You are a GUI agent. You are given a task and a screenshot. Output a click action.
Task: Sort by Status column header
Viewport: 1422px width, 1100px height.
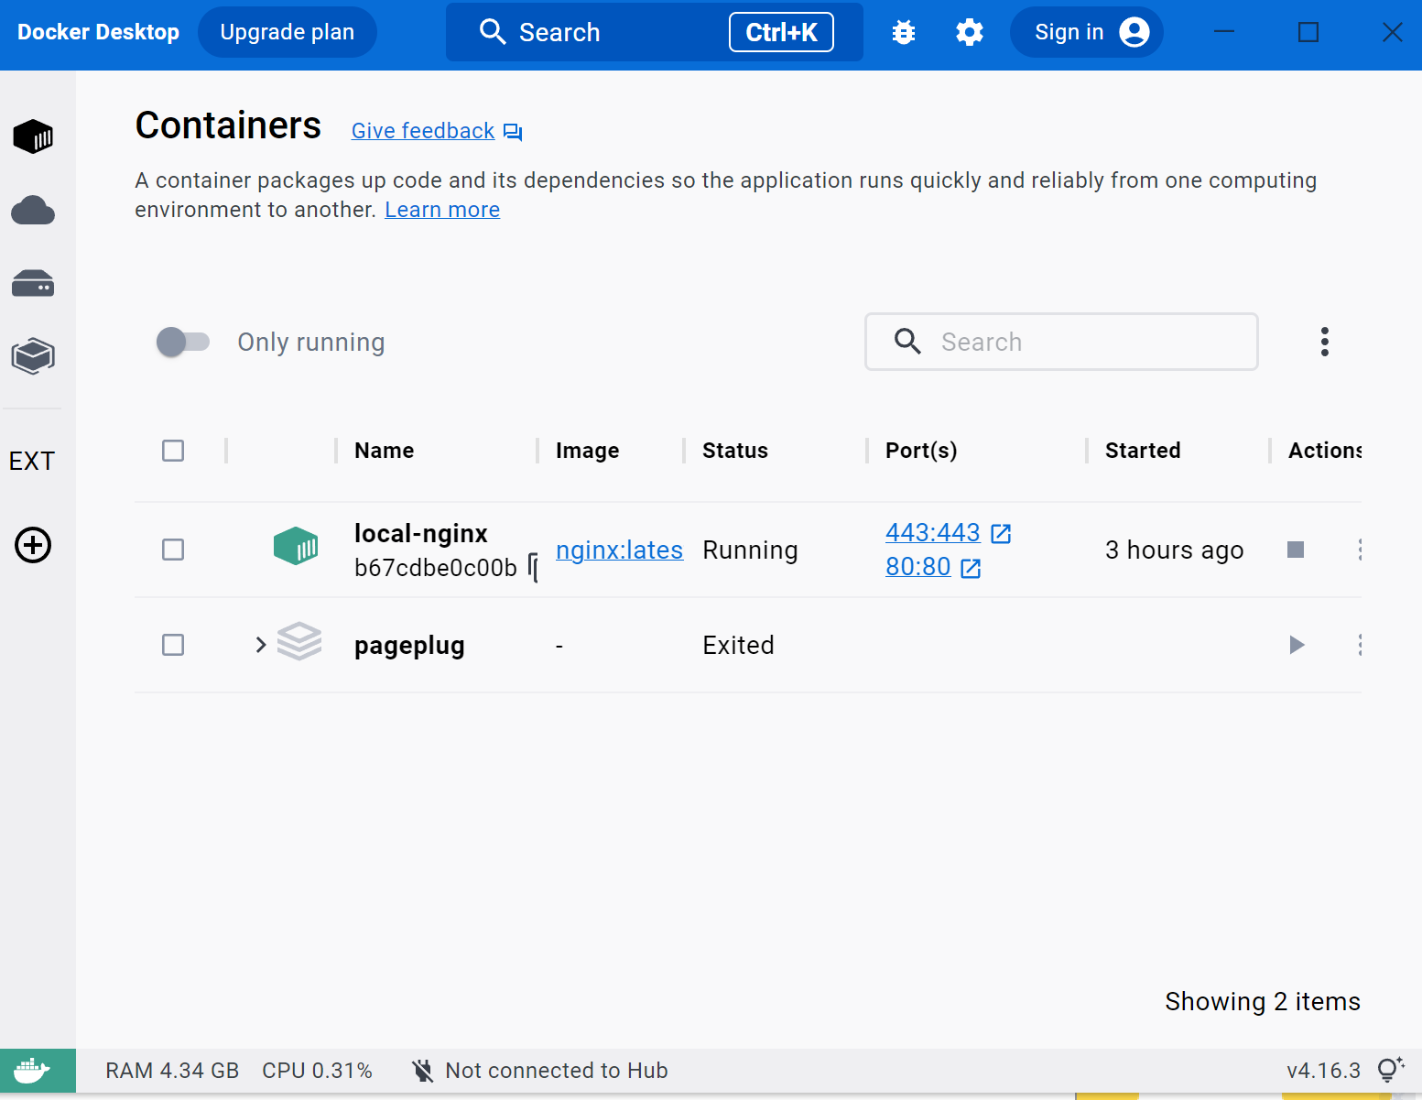(735, 451)
